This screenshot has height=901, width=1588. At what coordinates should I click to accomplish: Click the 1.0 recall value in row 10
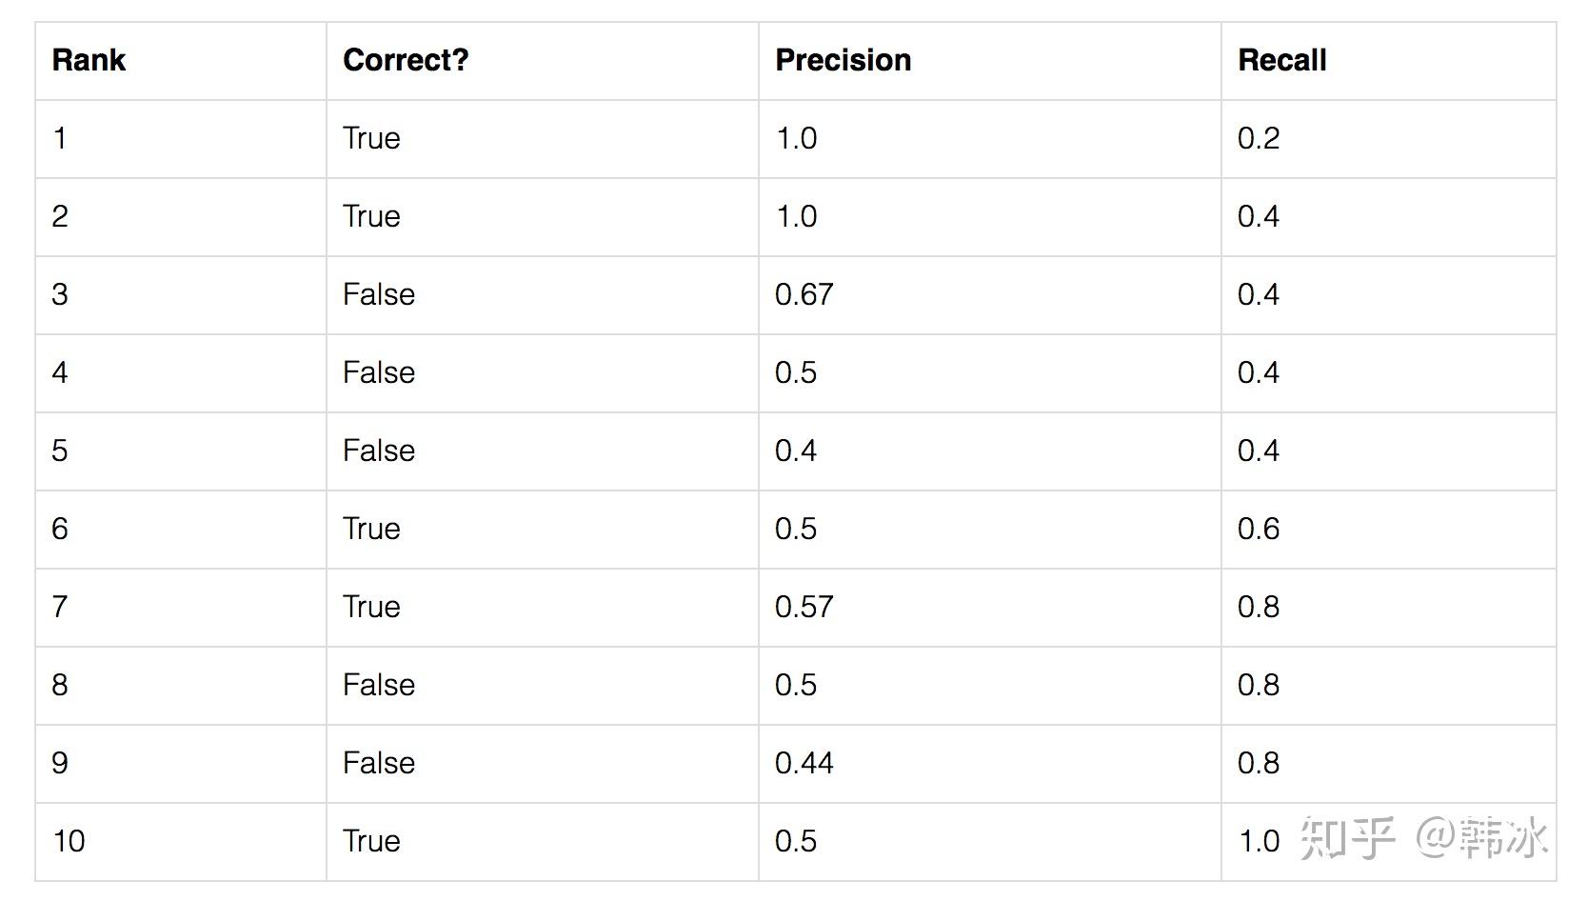[1258, 841]
